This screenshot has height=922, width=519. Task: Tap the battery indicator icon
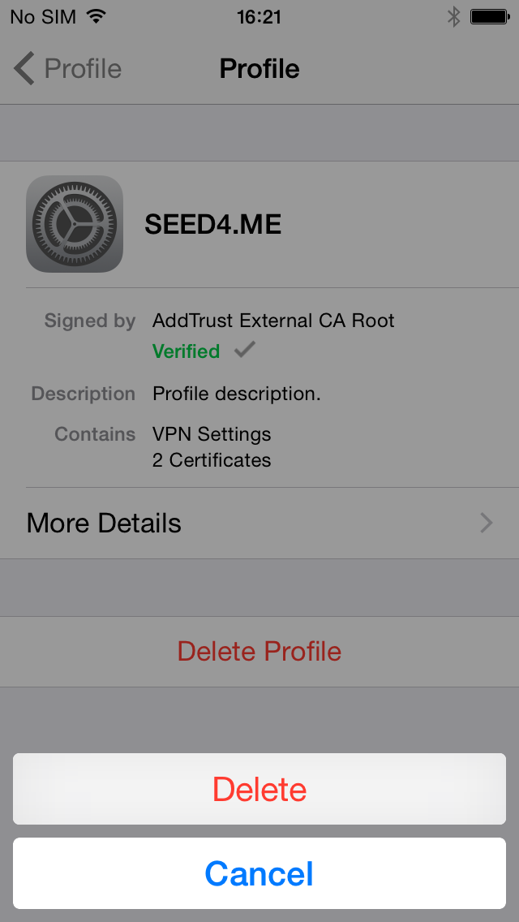point(489,16)
